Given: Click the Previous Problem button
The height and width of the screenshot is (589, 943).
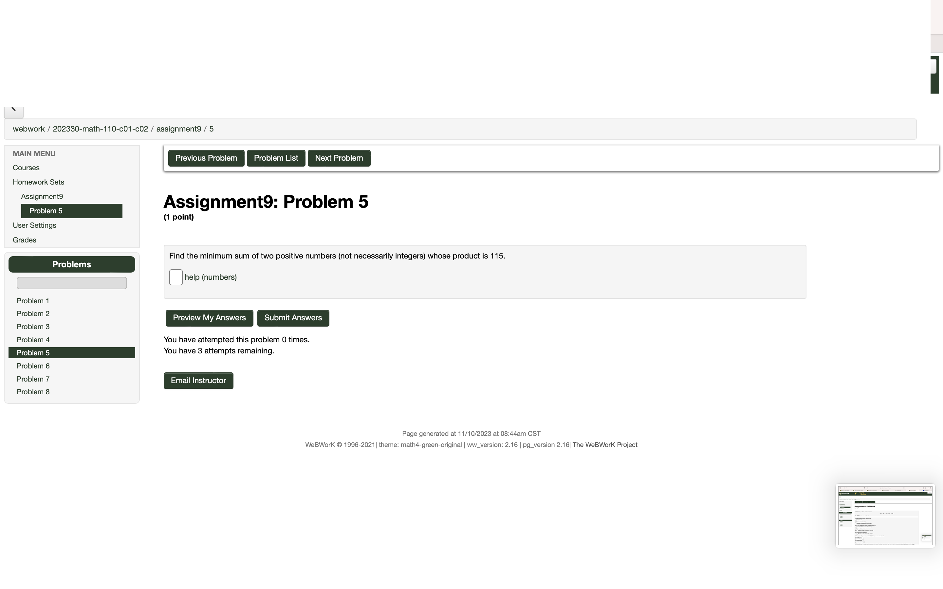Looking at the screenshot, I should click(206, 158).
